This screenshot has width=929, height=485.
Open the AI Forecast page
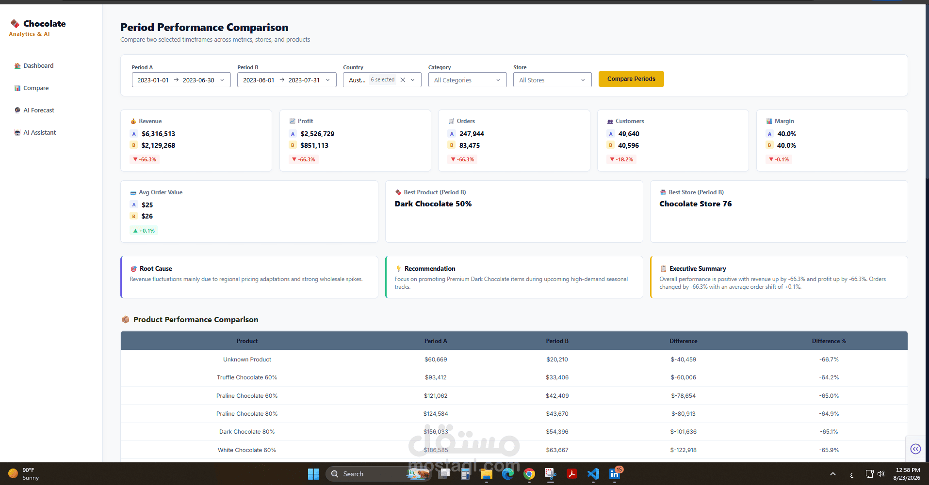pyautogui.click(x=34, y=110)
